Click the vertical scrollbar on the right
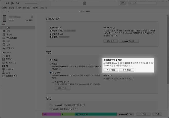This screenshot has width=169, height=118. pos(168,50)
